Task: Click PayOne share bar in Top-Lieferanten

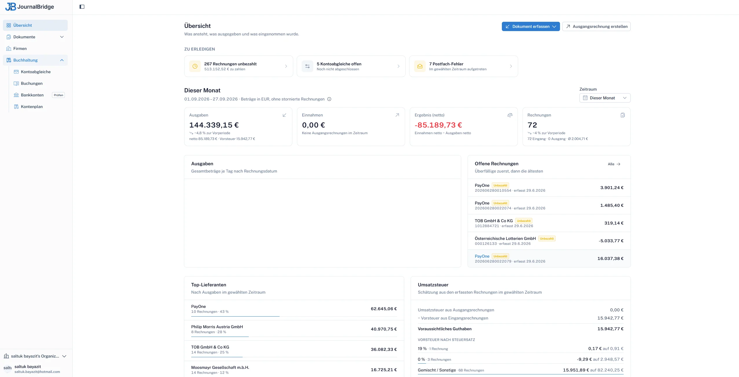Action: pos(294,316)
